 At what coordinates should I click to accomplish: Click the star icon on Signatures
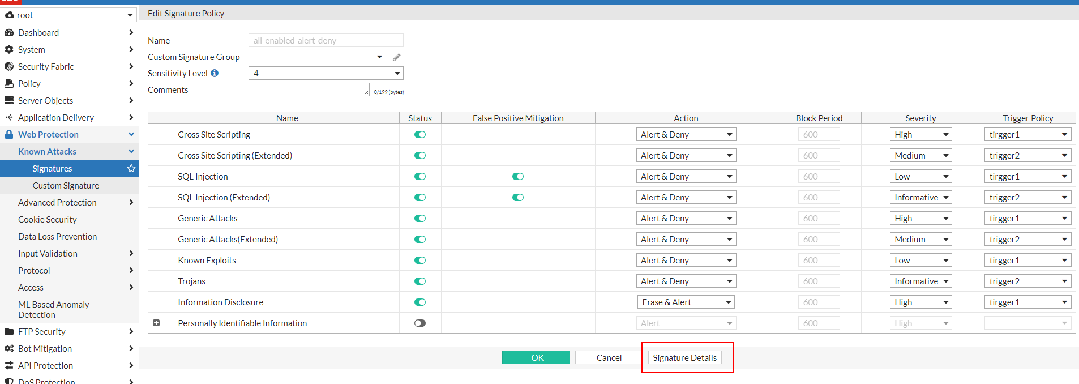click(x=131, y=168)
